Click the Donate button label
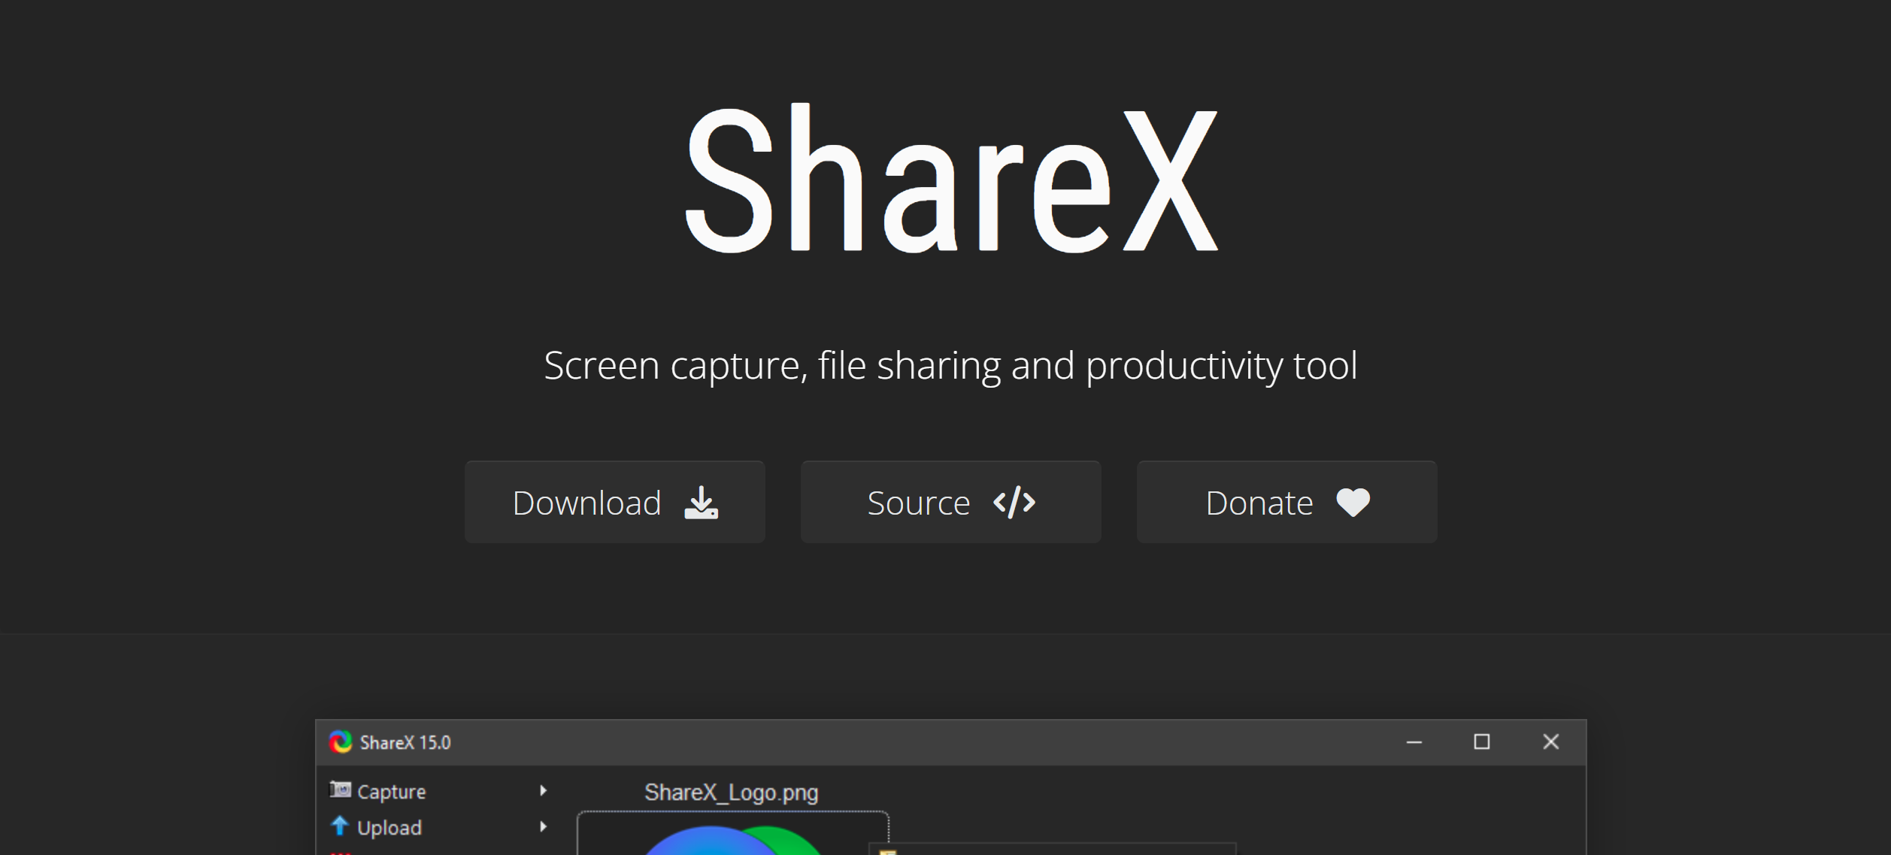The width and height of the screenshot is (1891, 855). 1259,503
